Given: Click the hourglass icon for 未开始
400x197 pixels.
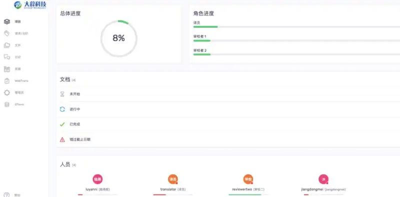Looking at the screenshot, I should point(62,94).
